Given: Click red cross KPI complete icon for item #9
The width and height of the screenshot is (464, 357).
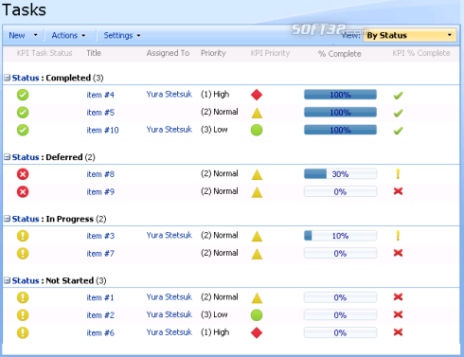Looking at the screenshot, I should (x=399, y=191).
